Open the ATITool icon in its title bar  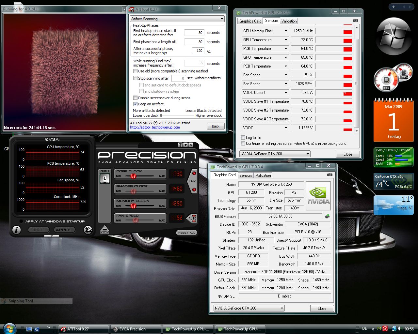tap(131, 9)
